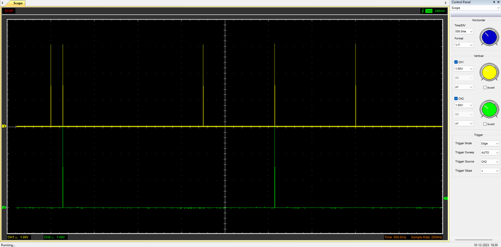Pin the Control Panel with the pushpin icon
This screenshot has width=501, height=247.
click(494, 2)
